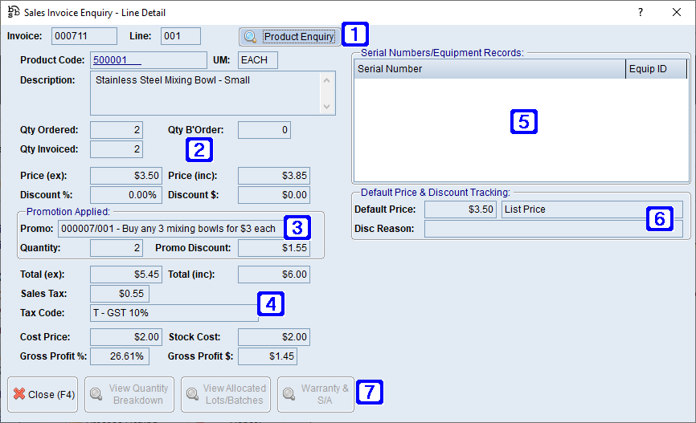Click the Tax Code field T - GST 10%
Image resolution: width=696 pixels, height=423 pixels.
(174, 313)
